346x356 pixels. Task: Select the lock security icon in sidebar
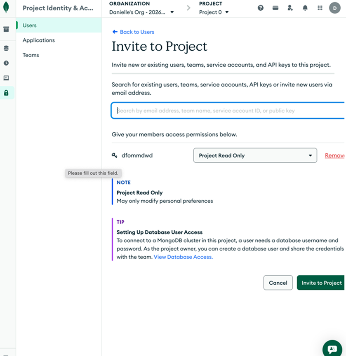click(x=6, y=93)
